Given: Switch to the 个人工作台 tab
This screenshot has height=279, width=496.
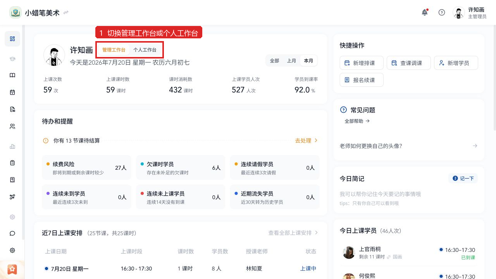Looking at the screenshot, I should pos(145,50).
